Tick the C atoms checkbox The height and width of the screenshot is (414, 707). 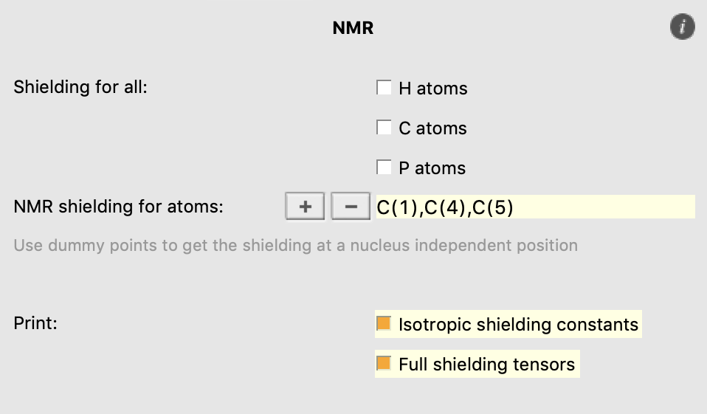pos(384,128)
